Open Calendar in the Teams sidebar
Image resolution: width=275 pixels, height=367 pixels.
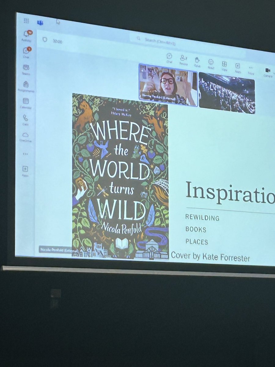coord(26,103)
